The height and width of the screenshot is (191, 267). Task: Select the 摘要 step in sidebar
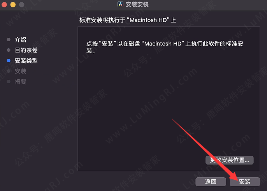tap(20, 82)
